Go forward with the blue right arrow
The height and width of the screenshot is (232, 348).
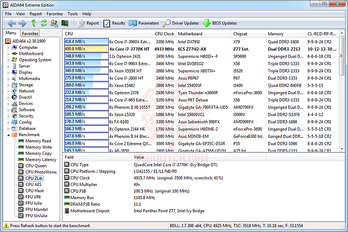click(x=22, y=23)
